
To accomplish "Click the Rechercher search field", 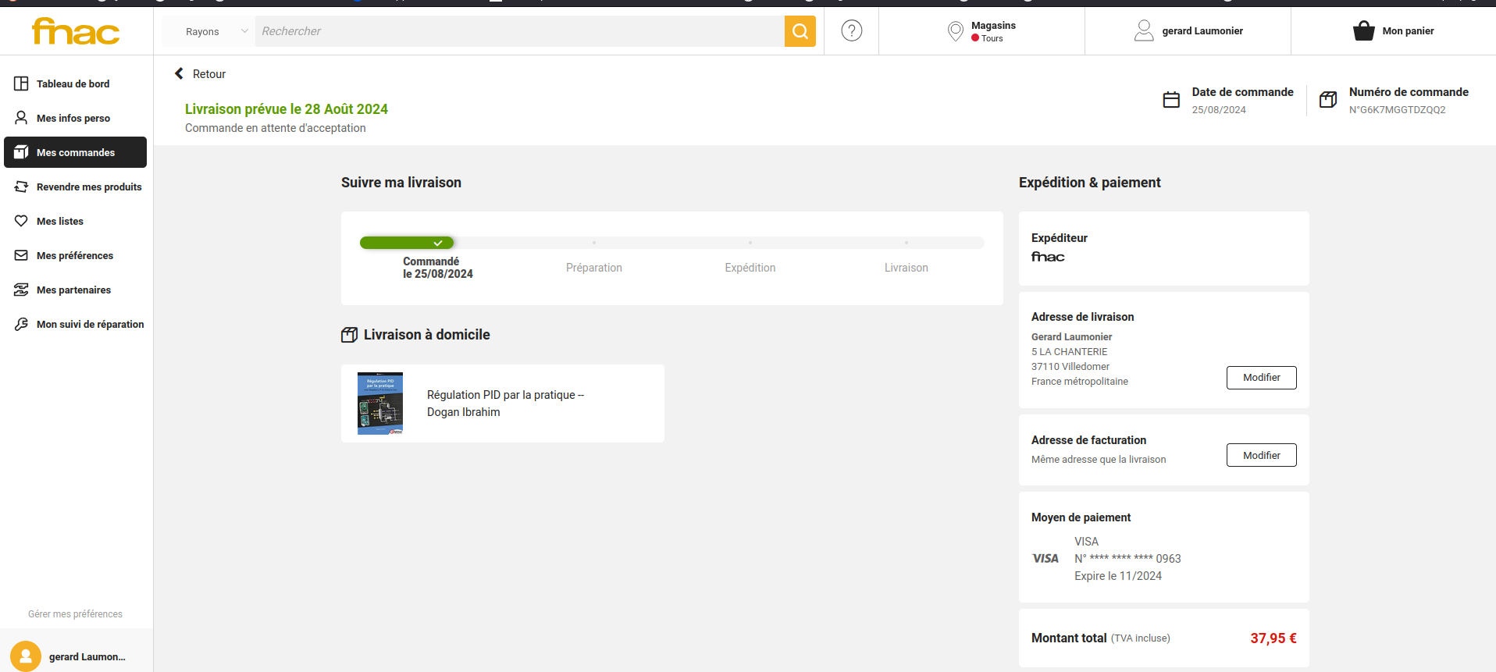I will coord(519,31).
